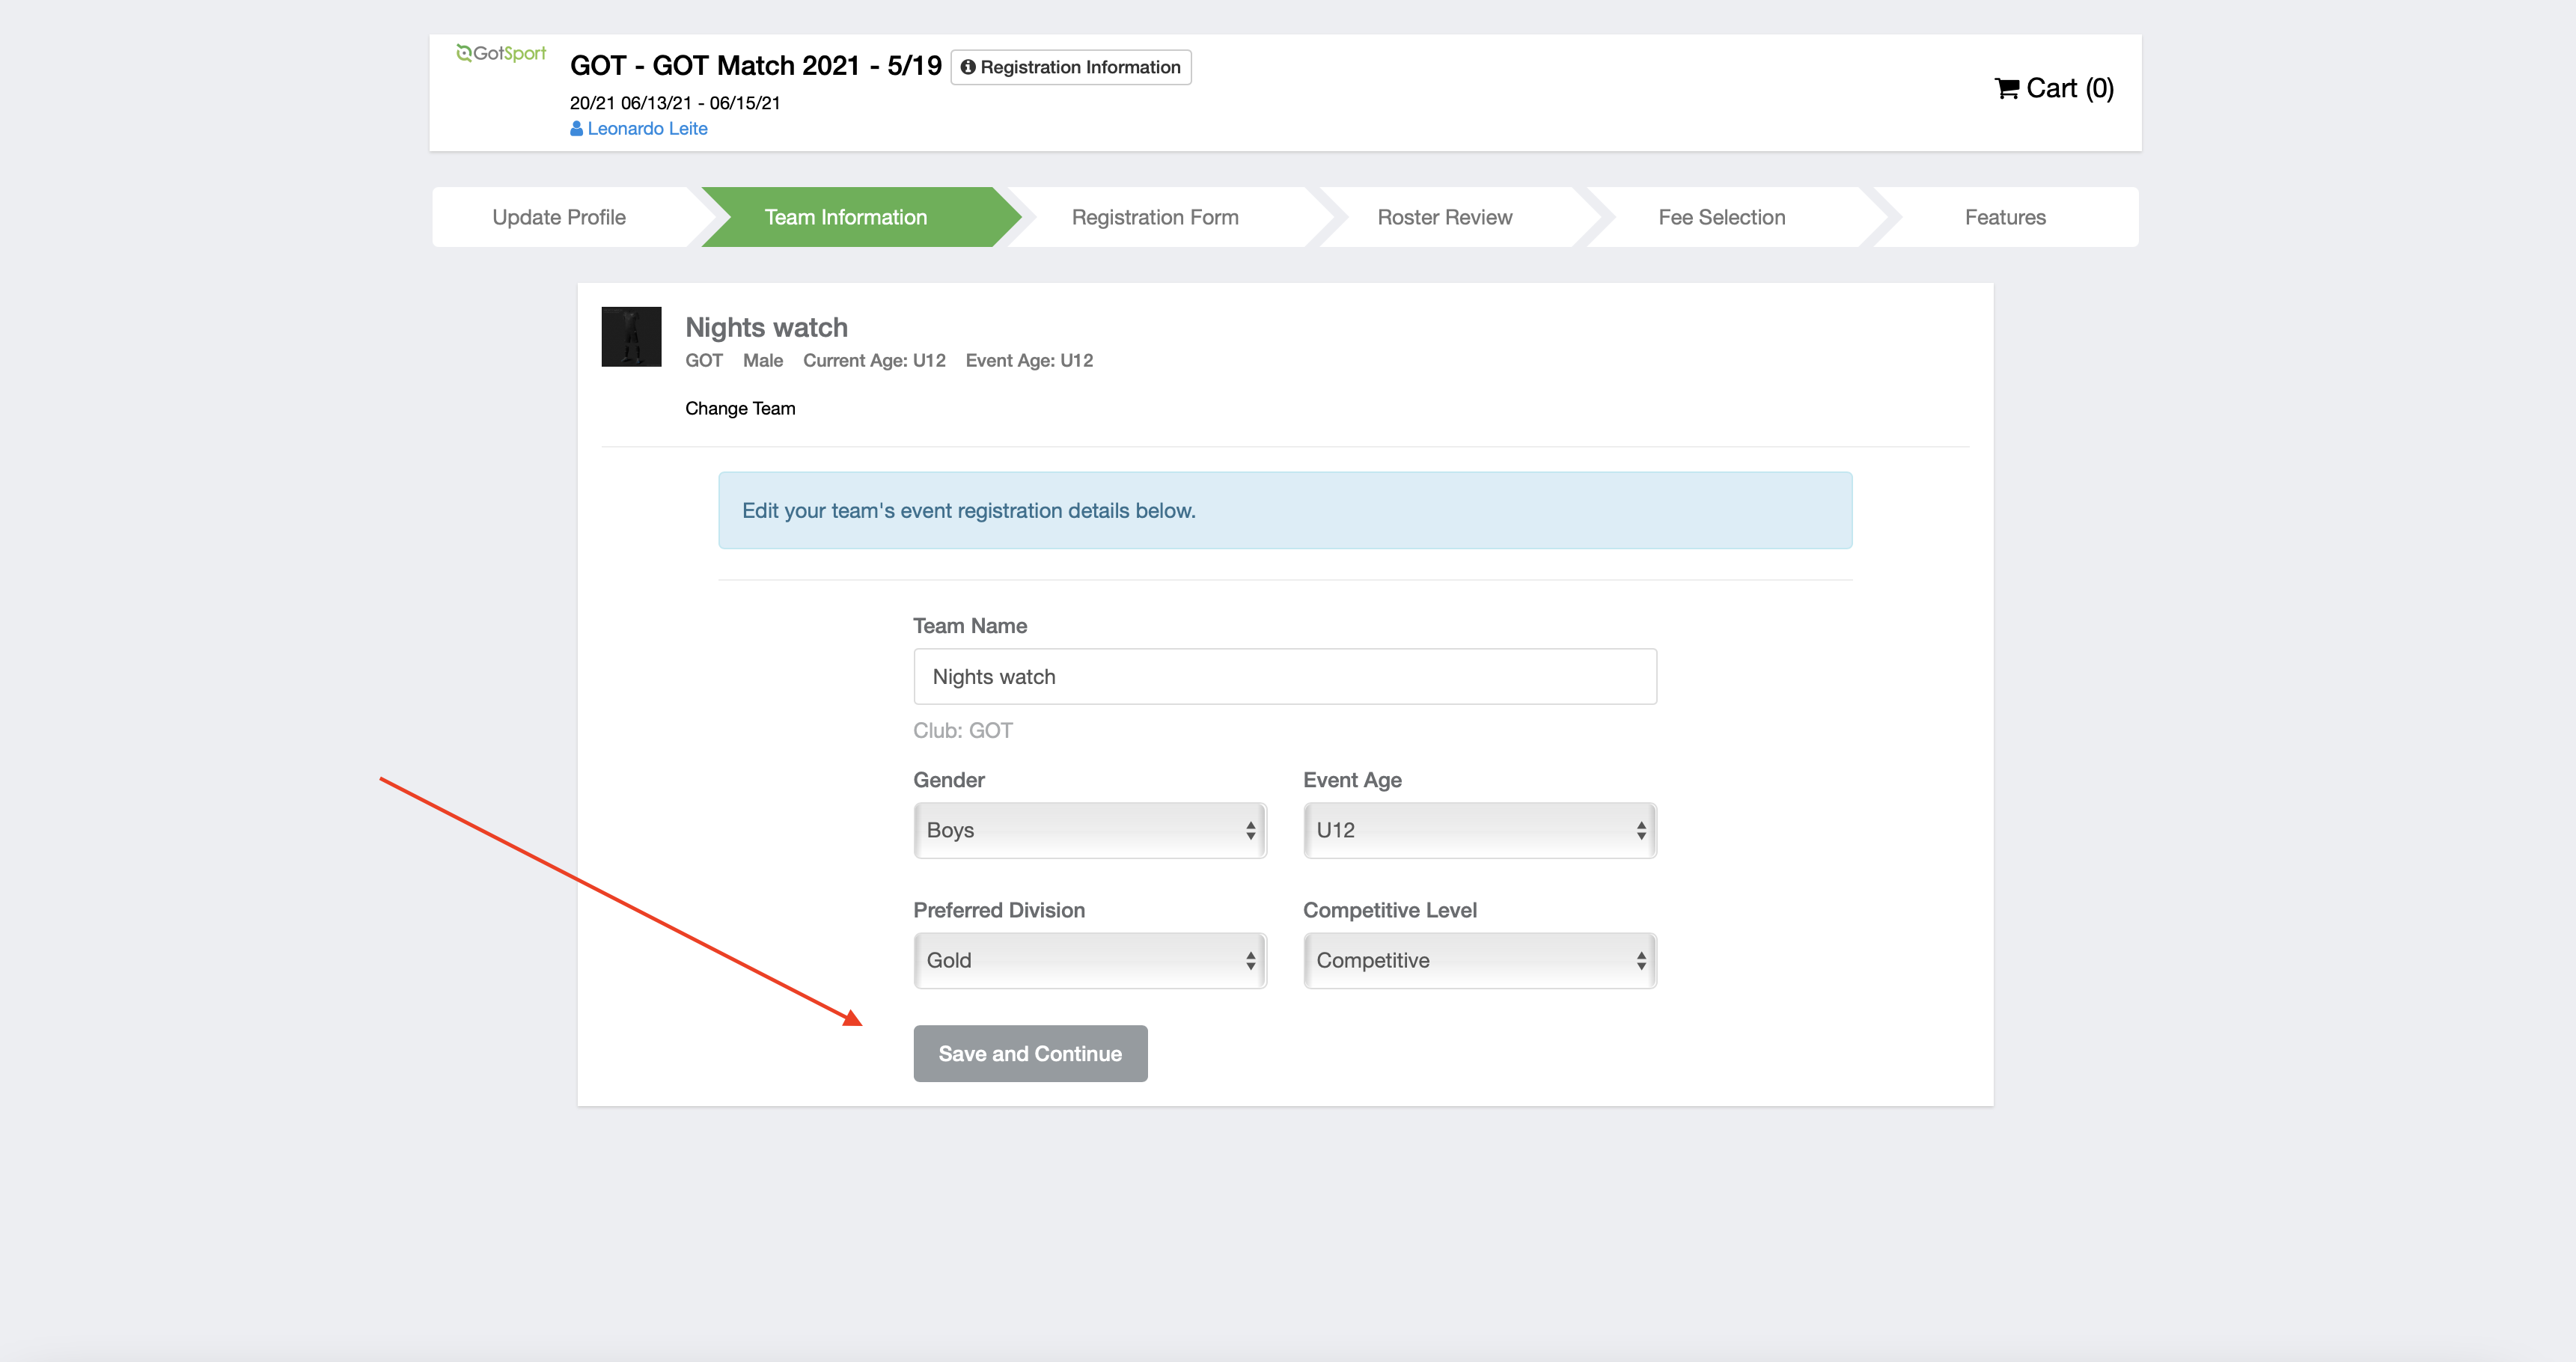The image size is (2576, 1362).
Task: Go to Registration Form step
Action: point(1155,217)
